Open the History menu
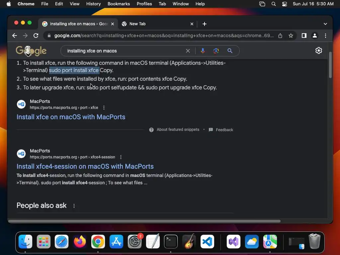The width and height of the screenshot is (340, 255). (93, 4)
